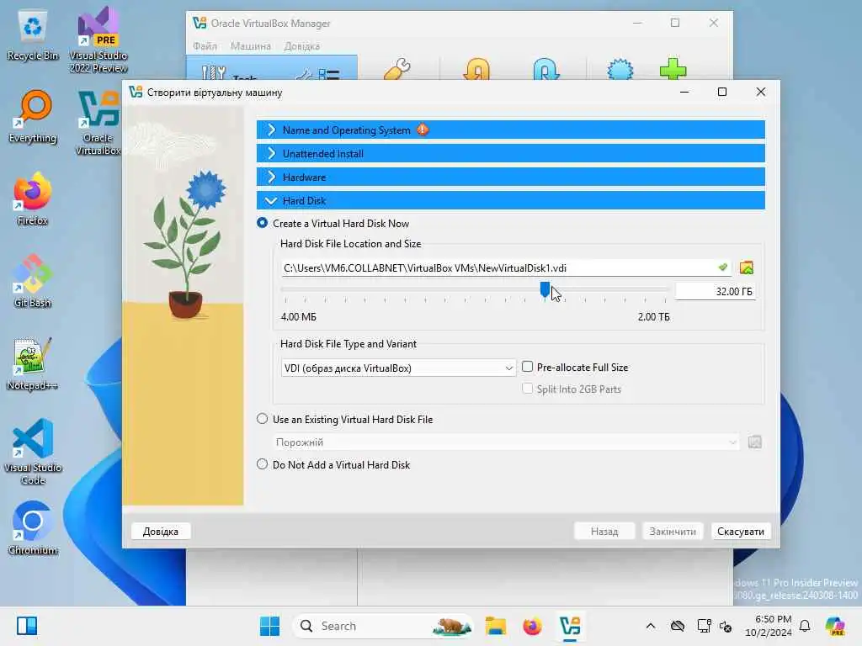
Task: Click the warning icon next to Name and Operating System
Action: click(423, 130)
